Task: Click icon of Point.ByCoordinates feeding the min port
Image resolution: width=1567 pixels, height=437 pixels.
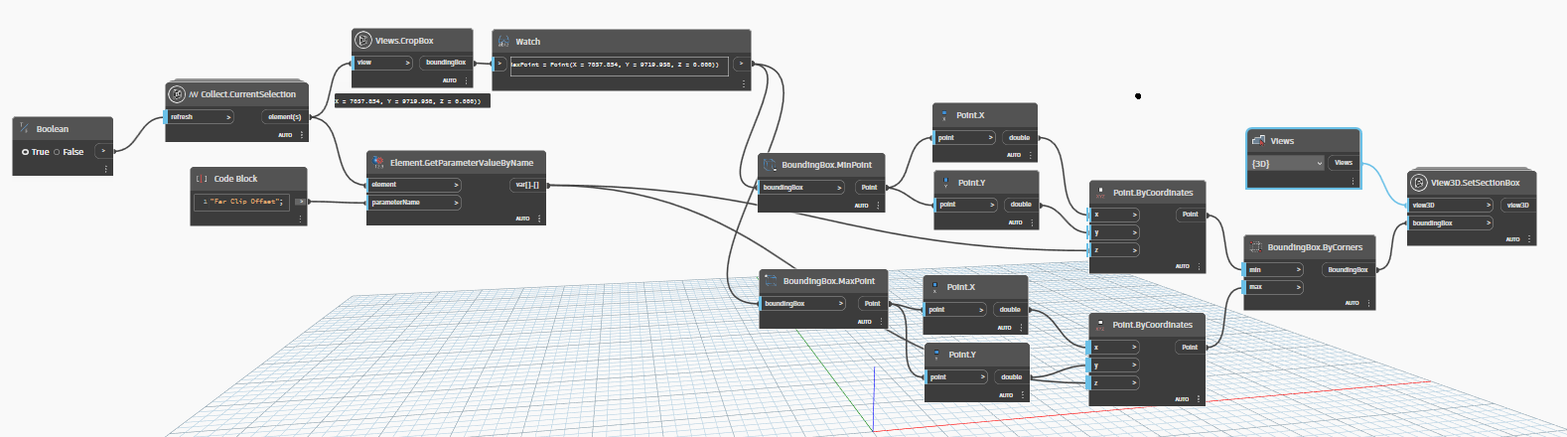Action: click(1101, 192)
